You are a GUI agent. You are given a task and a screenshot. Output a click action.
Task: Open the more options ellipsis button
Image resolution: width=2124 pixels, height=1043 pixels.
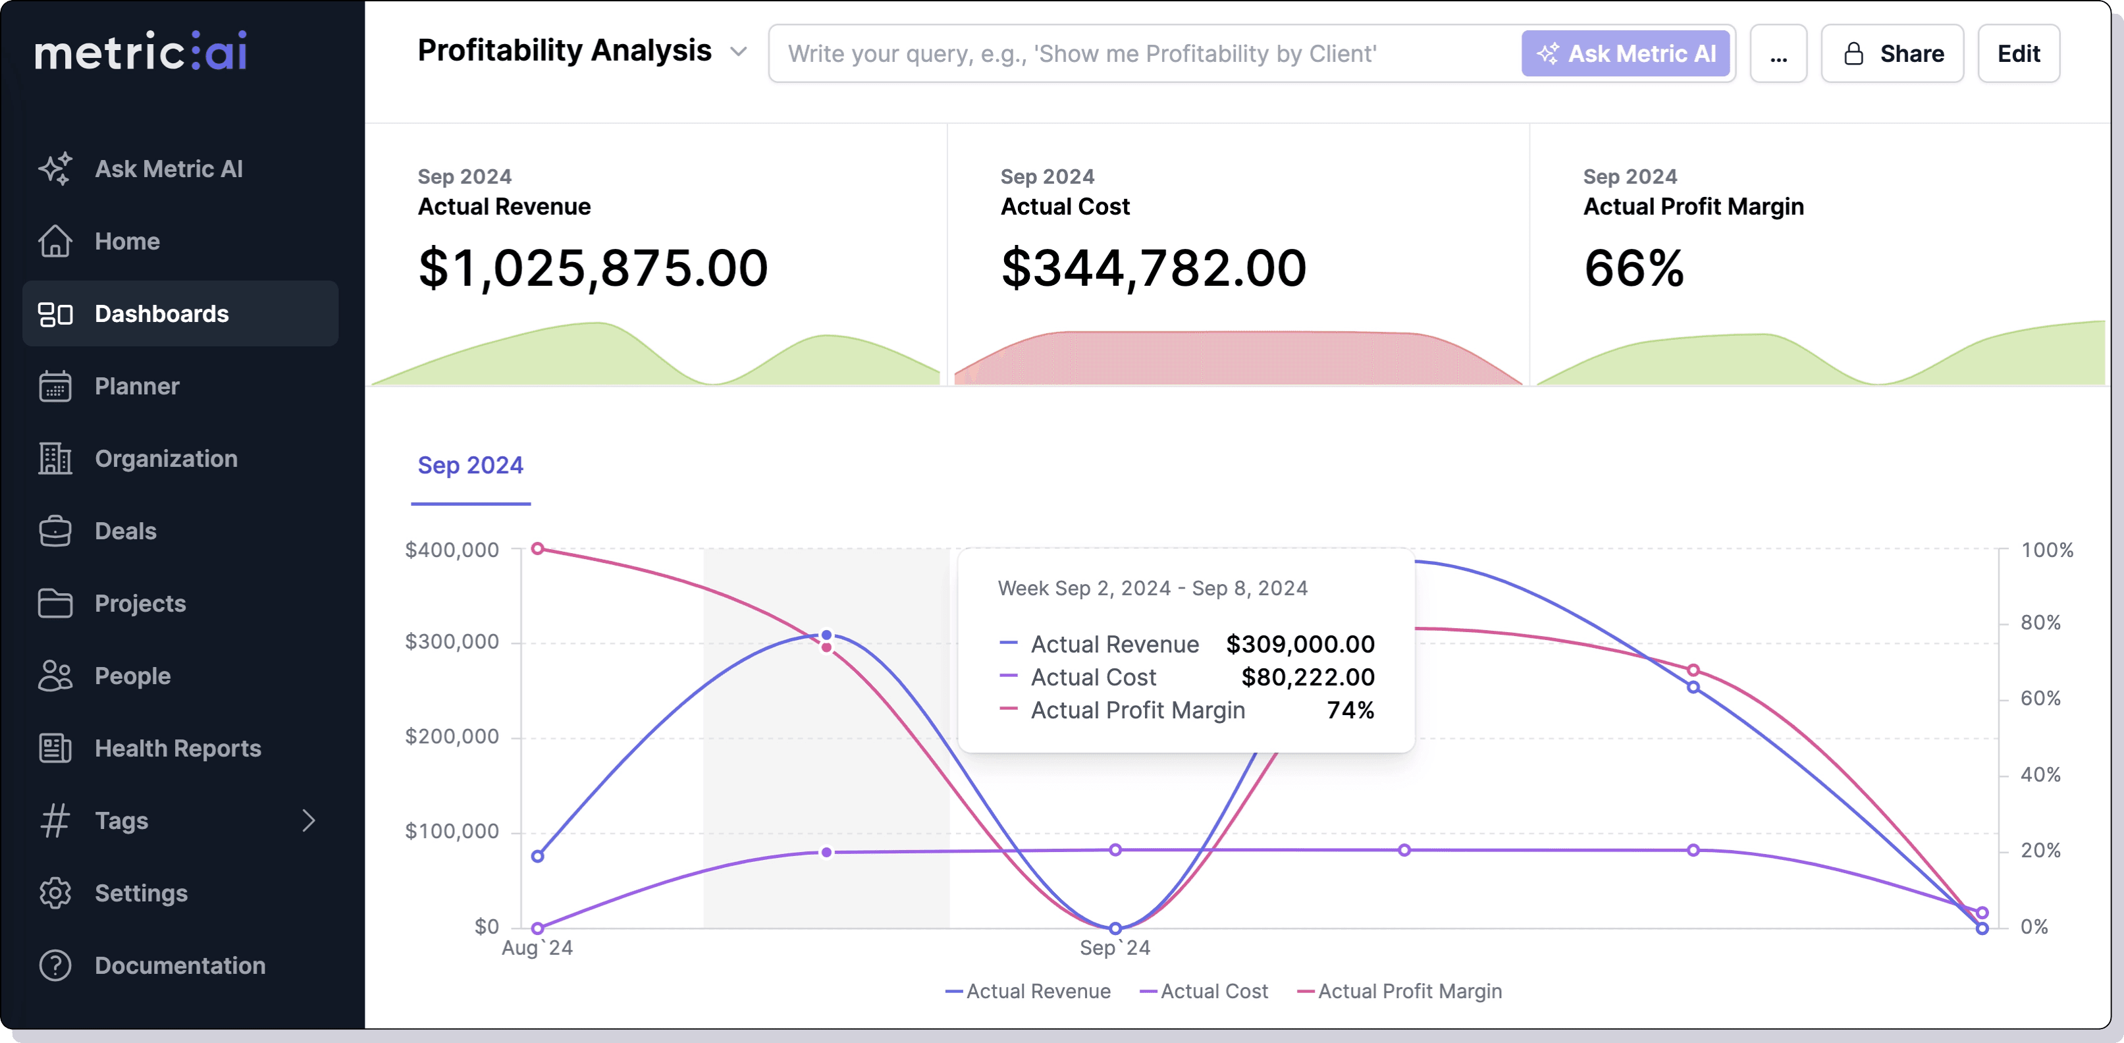pos(1778,53)
